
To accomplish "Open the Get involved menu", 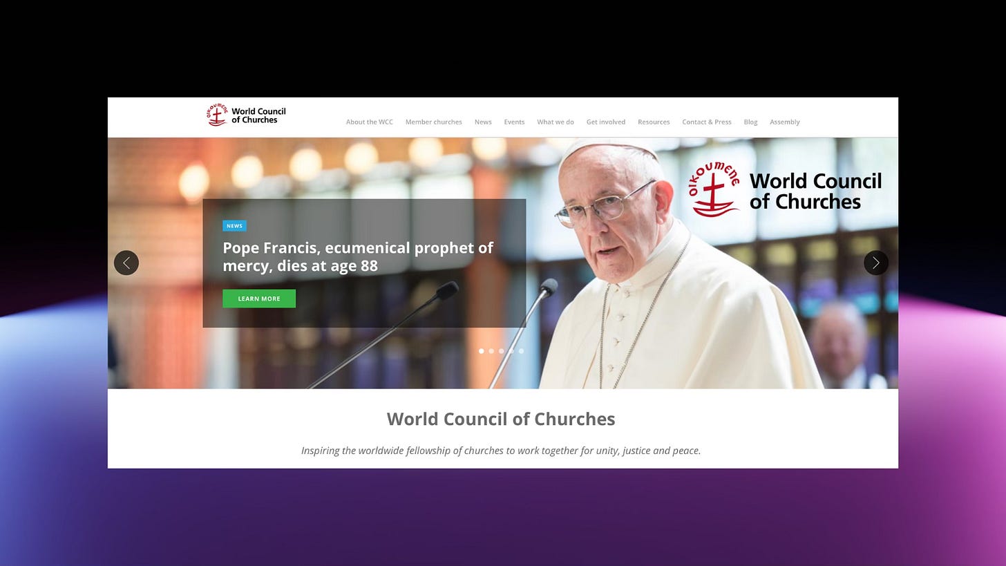I will [606, 122].
